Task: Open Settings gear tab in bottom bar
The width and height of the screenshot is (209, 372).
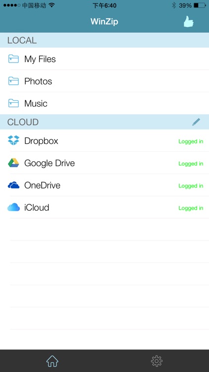Action: pos(157,361)
